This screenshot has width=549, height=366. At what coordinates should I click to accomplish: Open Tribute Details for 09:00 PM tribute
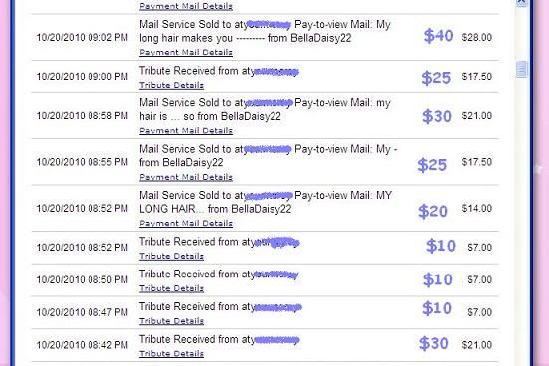click(x=171, y=85)
